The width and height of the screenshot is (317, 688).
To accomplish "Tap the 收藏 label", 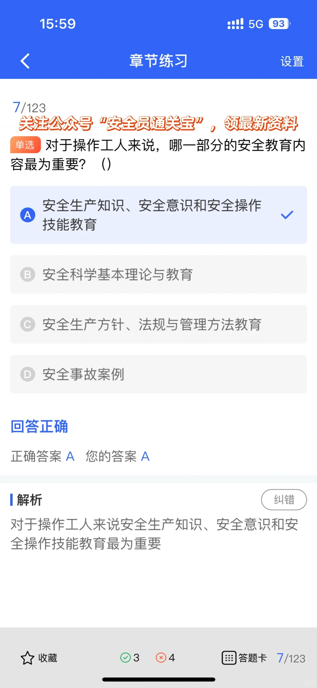I will [48, 658].
